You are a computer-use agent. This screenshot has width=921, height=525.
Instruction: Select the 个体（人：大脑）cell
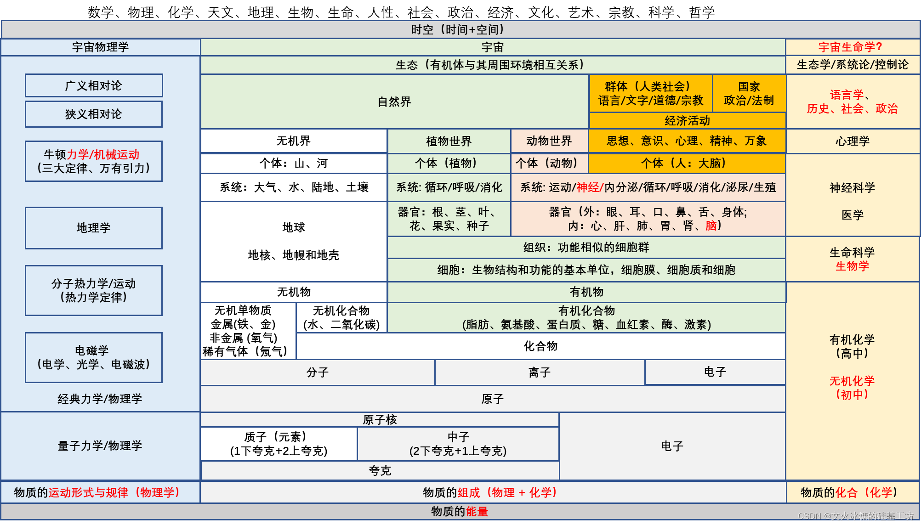point(687,163)
